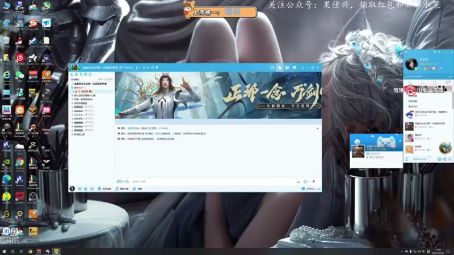Collapse the root channel tree node
454x255 pixels.
(x=73, y=84)
